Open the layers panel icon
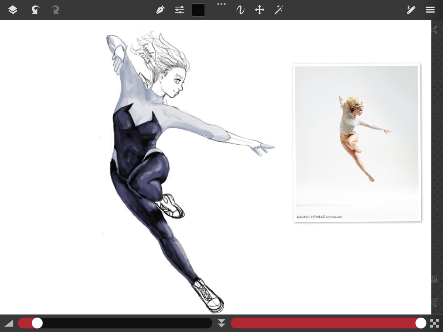 13,10
